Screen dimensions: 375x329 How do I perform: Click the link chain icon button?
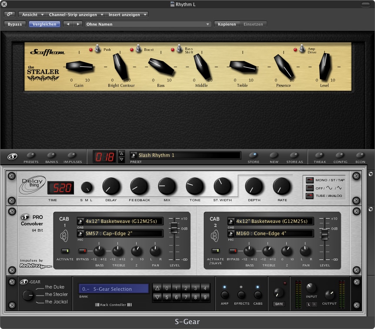pos(10,14)
